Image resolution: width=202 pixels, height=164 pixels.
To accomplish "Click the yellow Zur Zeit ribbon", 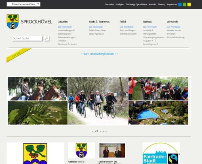I will (x=18, y=55).
